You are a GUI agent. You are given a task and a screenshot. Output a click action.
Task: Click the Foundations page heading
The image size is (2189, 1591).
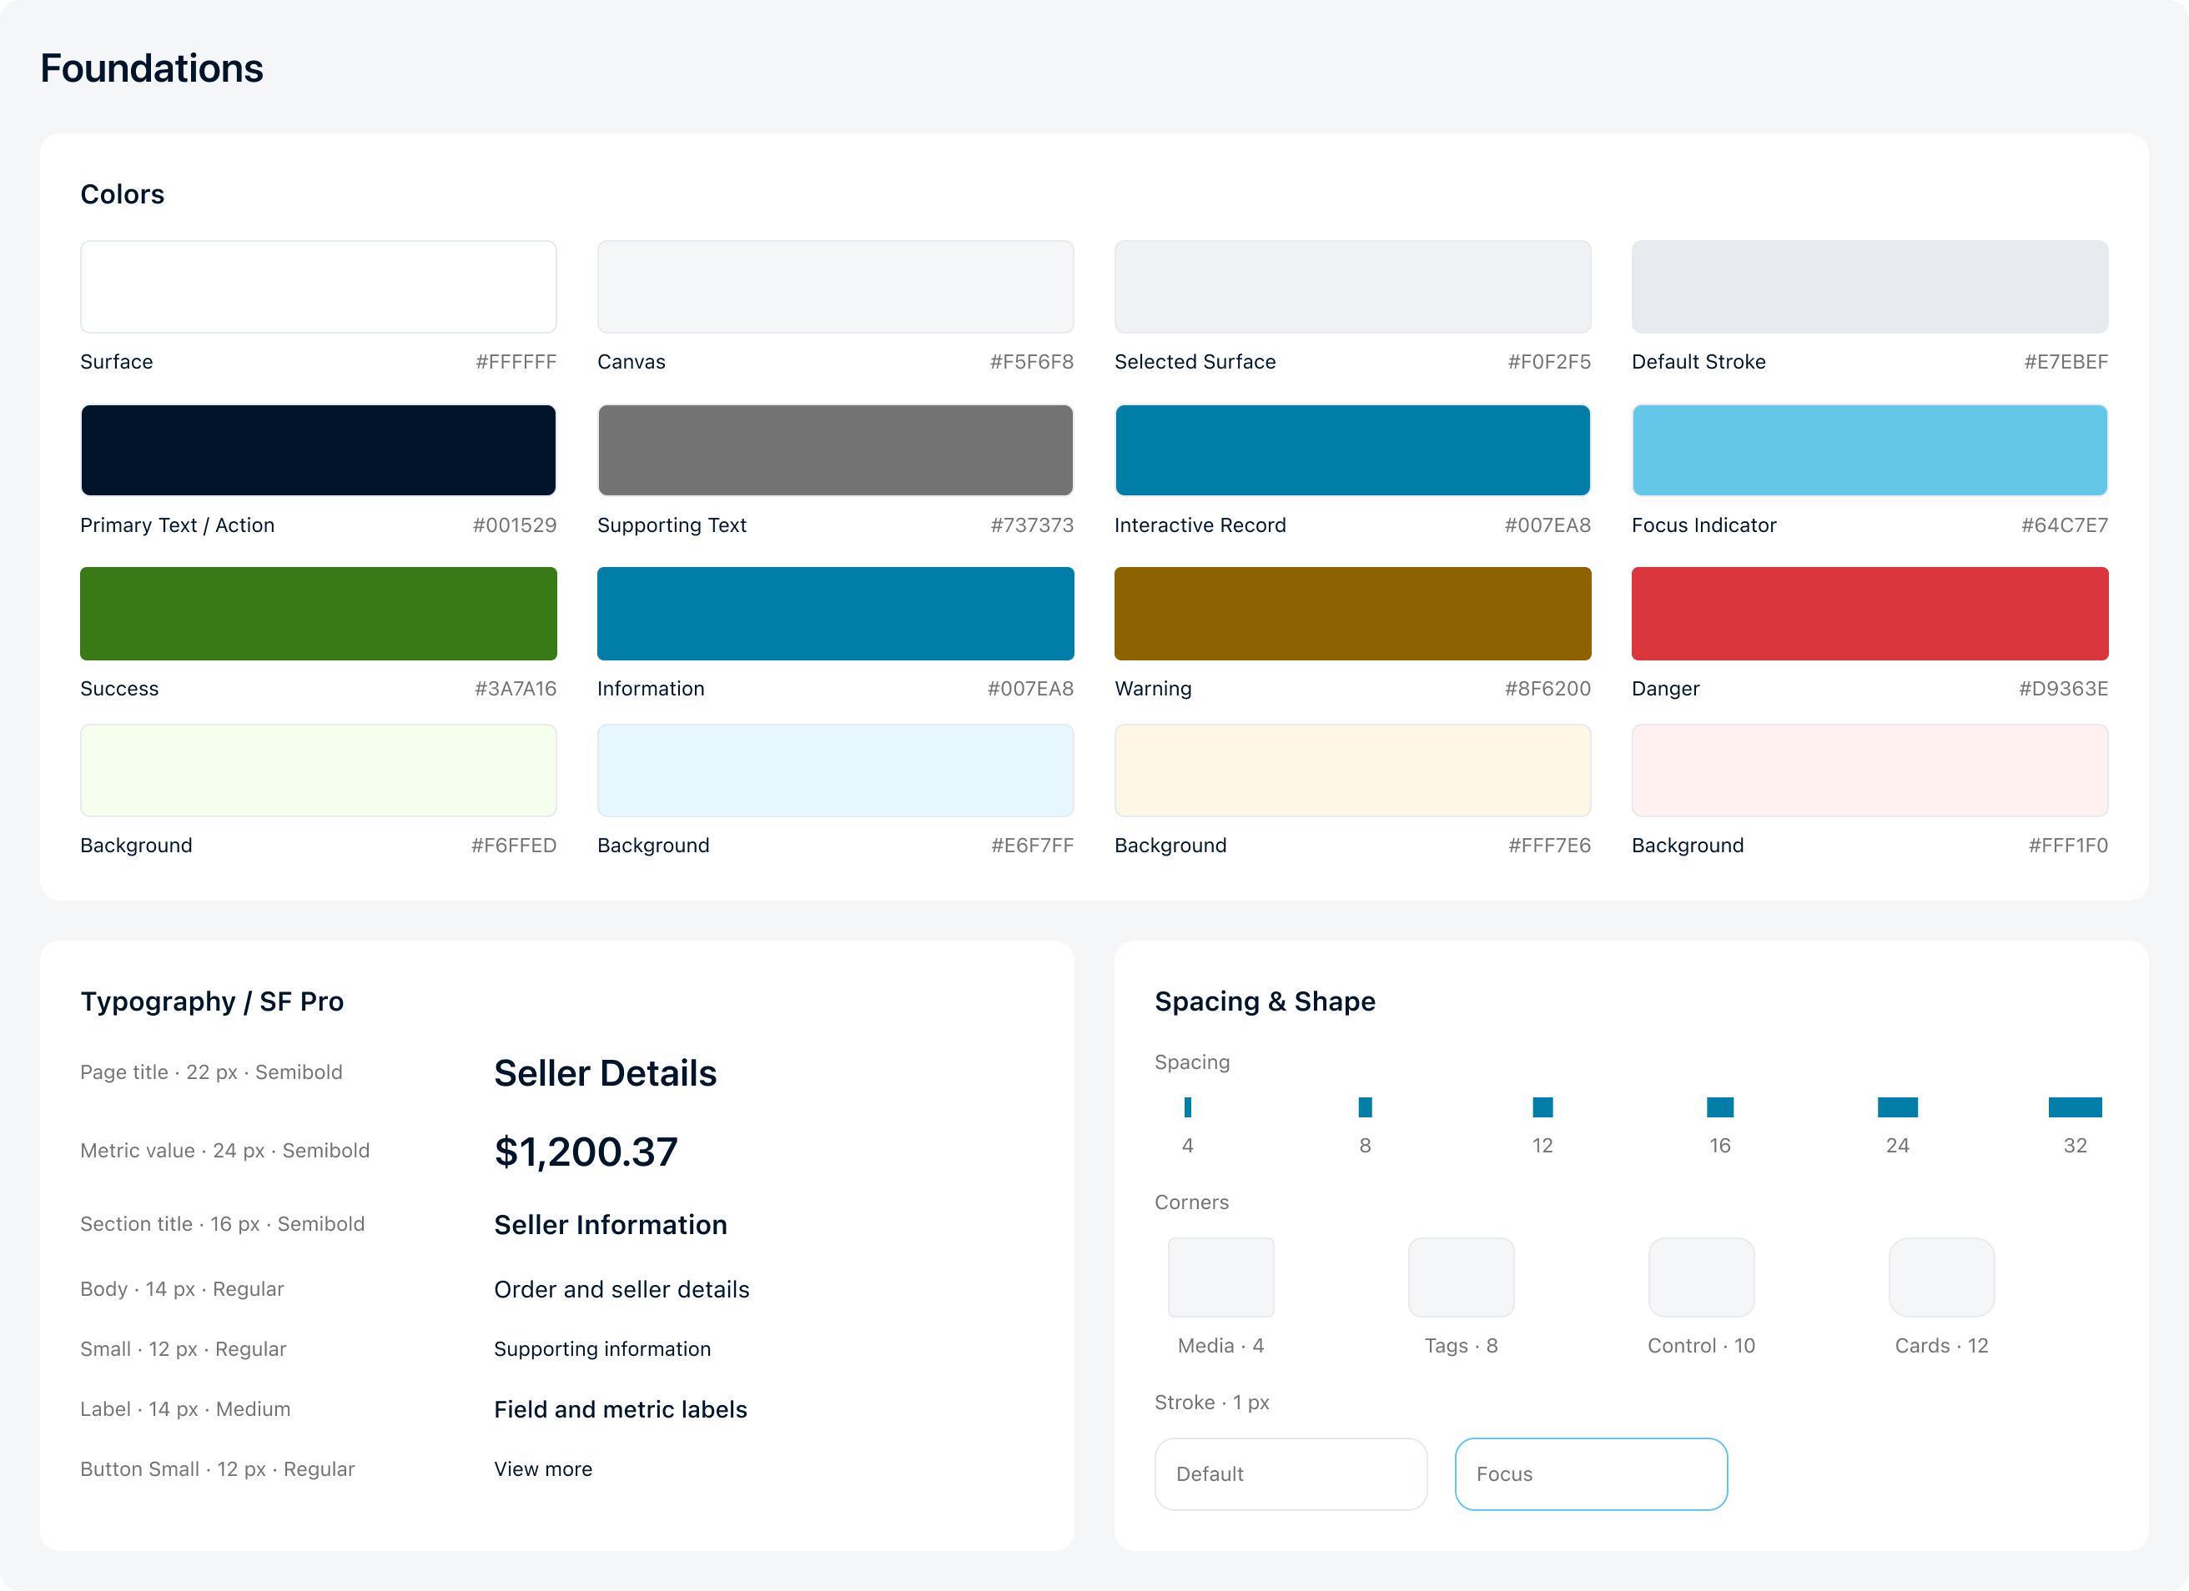152,68
